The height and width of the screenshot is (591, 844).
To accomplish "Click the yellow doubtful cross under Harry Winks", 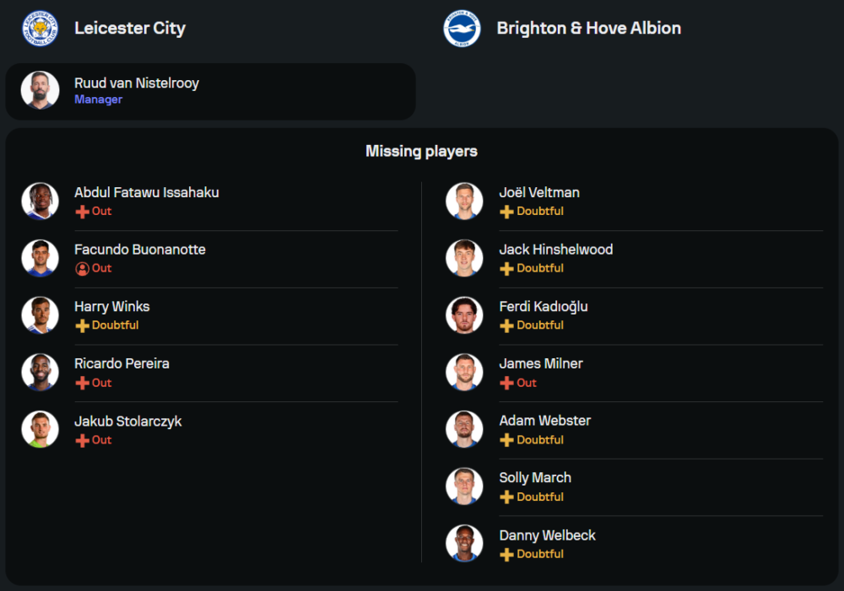I will click(x=82, y=325).
